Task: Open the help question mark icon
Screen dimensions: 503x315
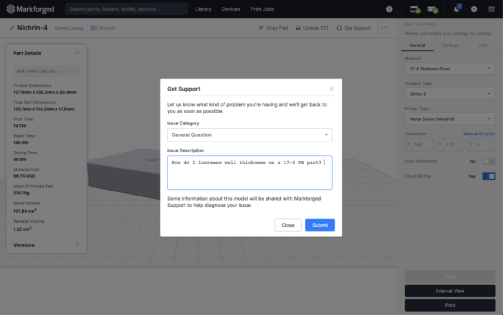Action: point(389,9)
